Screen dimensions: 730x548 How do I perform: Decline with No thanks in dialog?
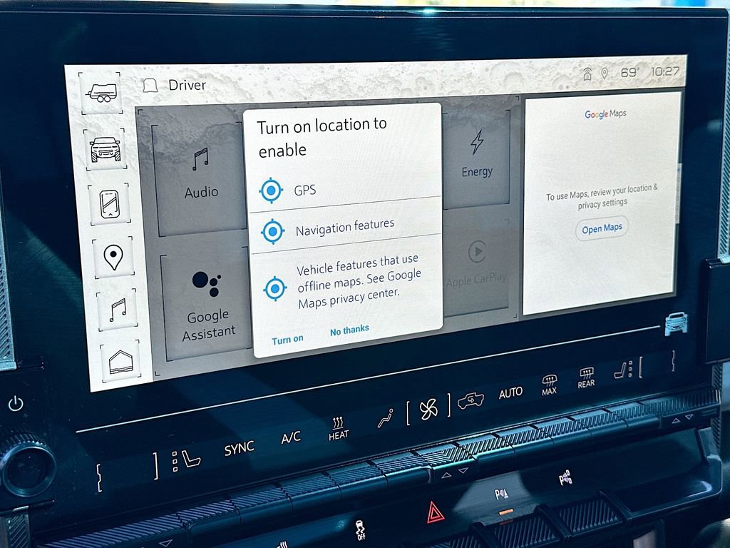click(x=349, y=330)
